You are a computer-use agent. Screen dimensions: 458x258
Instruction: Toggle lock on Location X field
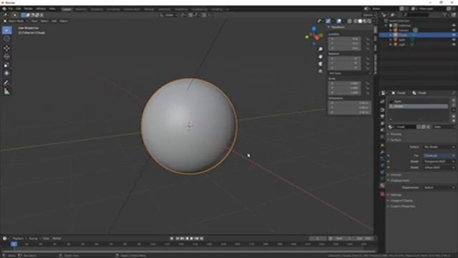[x=367, y=39]
